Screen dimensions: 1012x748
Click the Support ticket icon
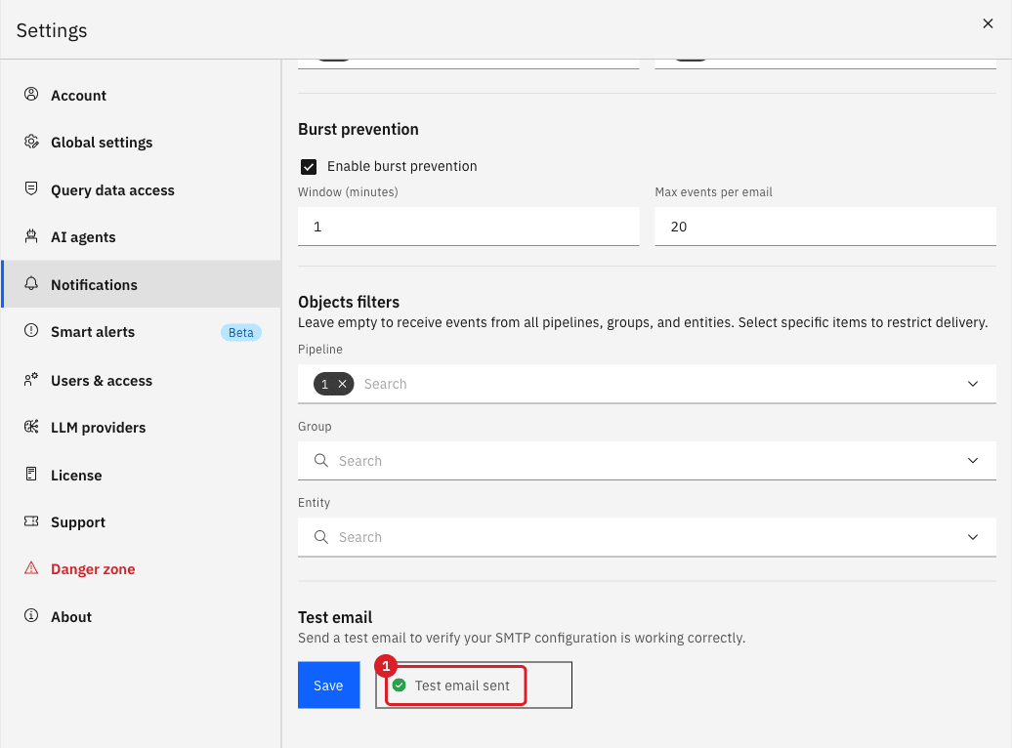point(31,520)
